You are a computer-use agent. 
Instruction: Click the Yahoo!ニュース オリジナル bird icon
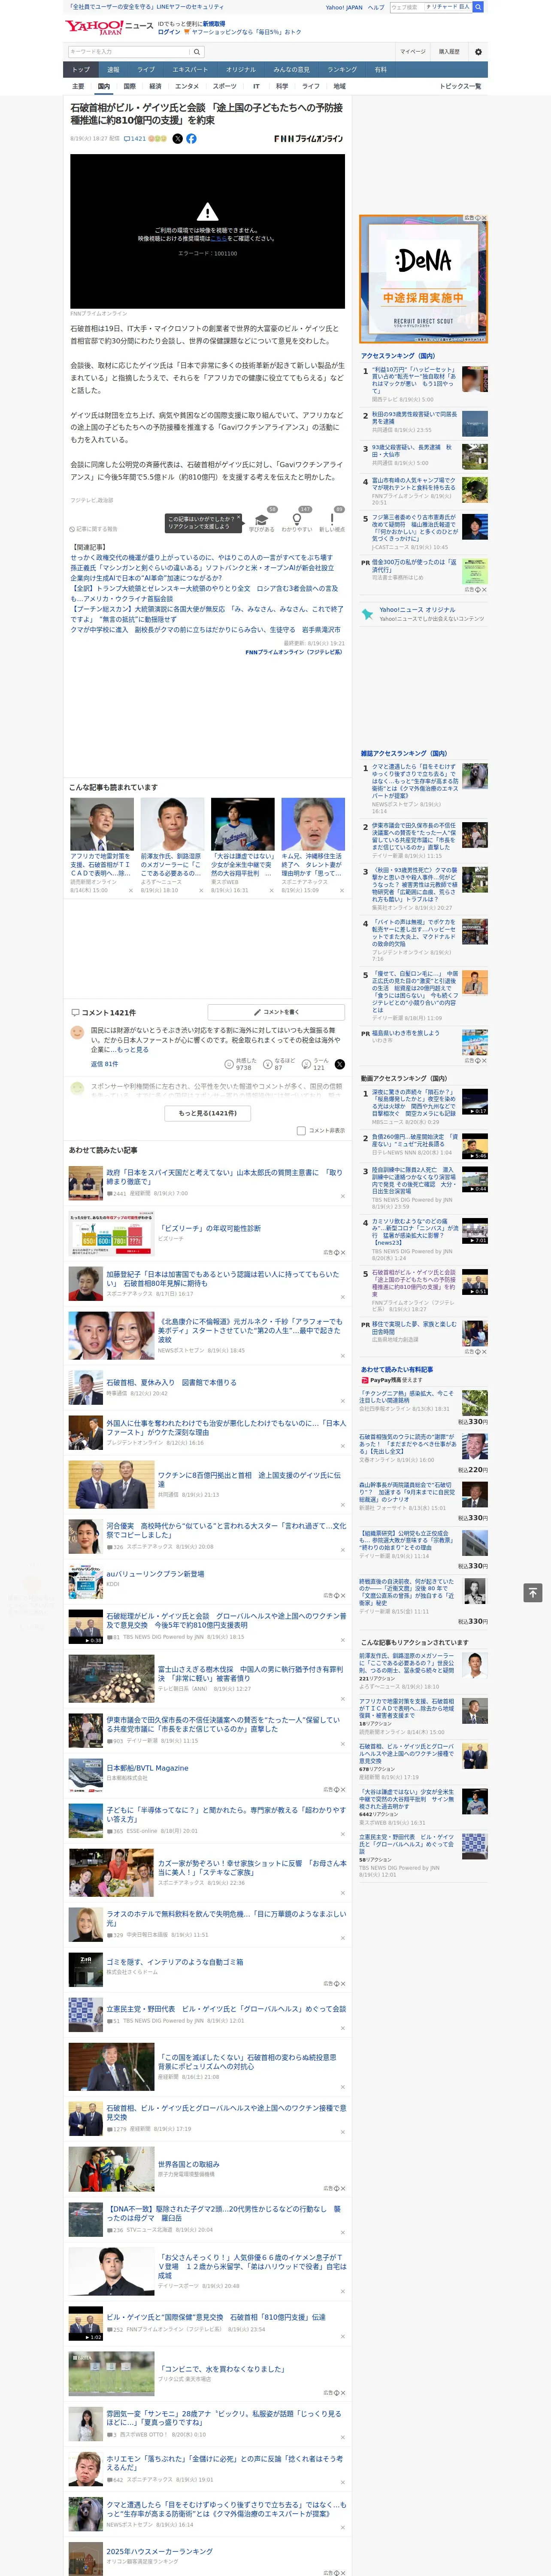368,613
